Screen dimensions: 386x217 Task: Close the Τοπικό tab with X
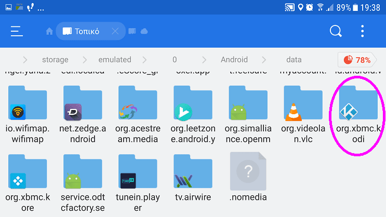tap(115, 32)
